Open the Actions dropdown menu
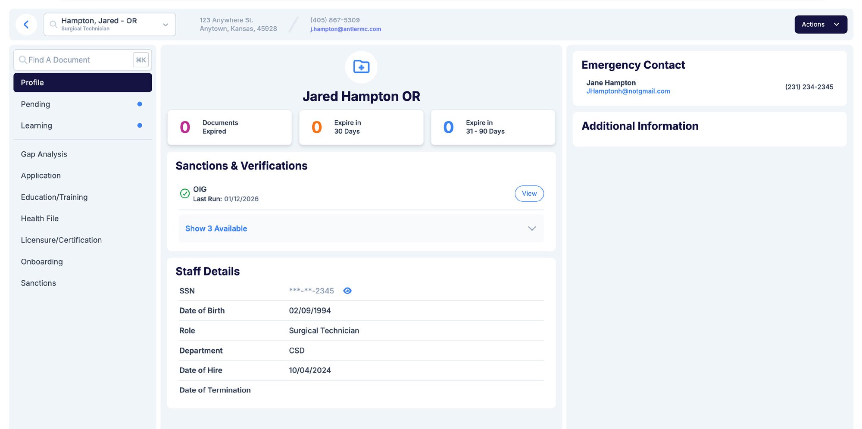 [x=821, y=25]
